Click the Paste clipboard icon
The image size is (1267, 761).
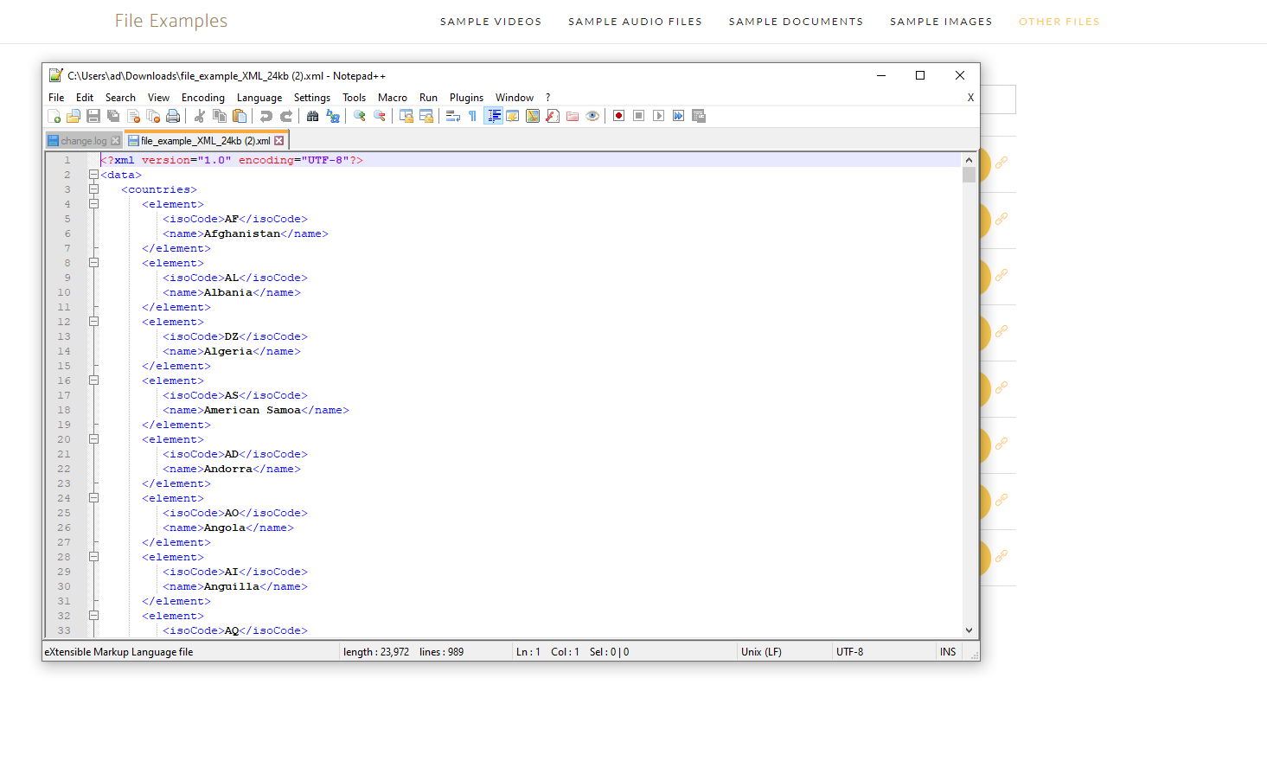(x=240, y=116)
